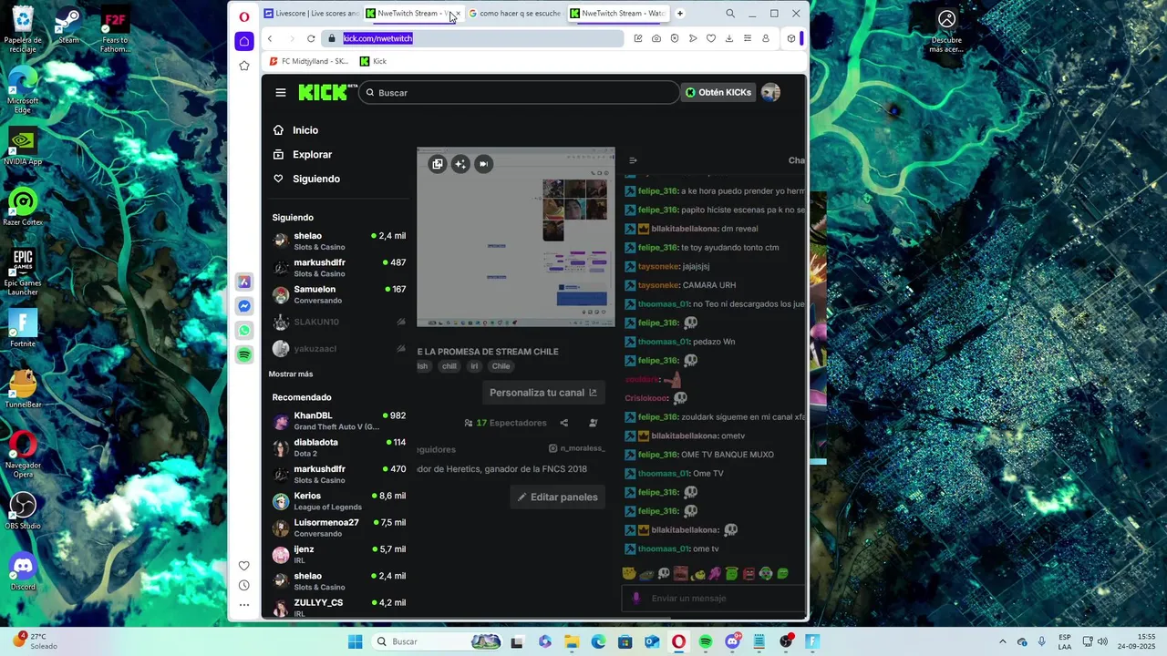
Task: Click Opera menu logo button
Action: coord(243,16)
